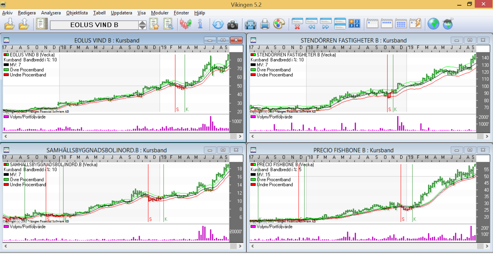Click the certificate with magnifier search icon
493x254 pixels.
(x=168, y=24)
